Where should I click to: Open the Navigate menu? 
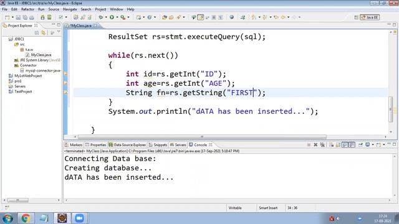pos(70,9)
